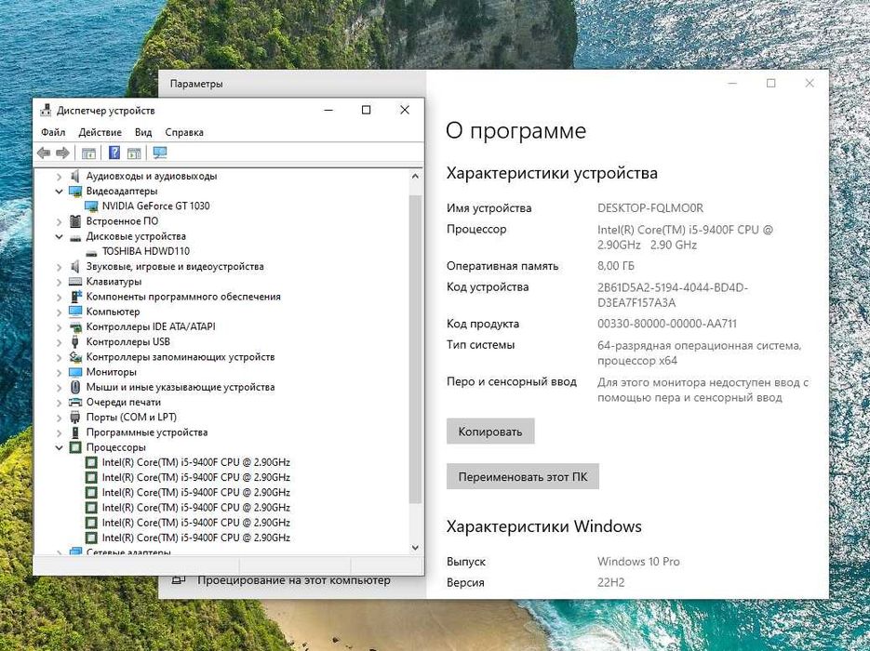This screenshot has height=651, width=870.
Task: Click the Компьютер monitor icon
Action: (x=75, y=311)
